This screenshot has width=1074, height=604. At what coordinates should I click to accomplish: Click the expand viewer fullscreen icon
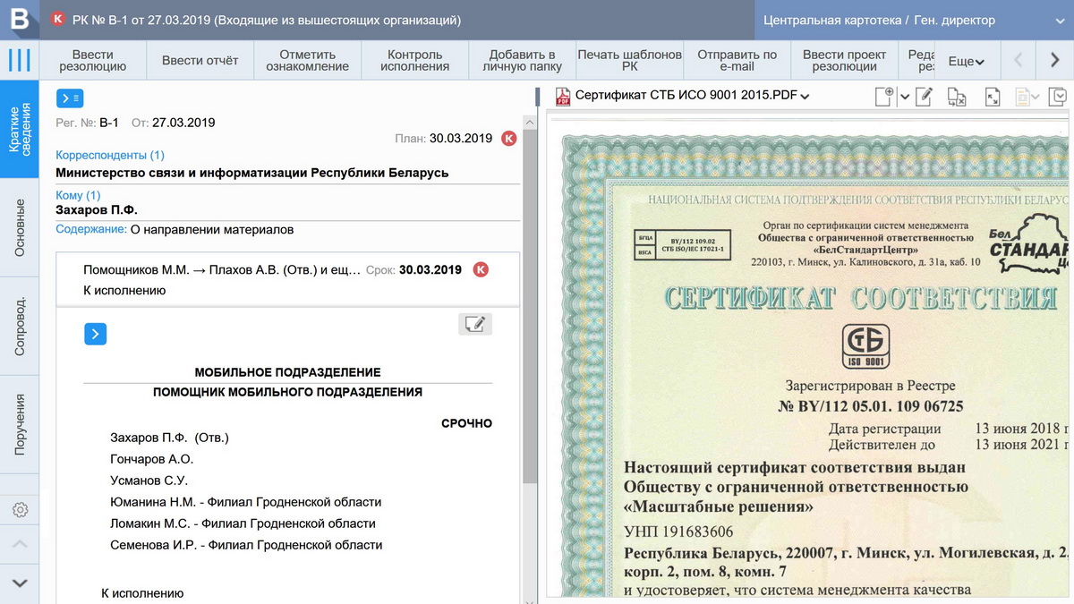pyautogui.click(x=993, y=97)
